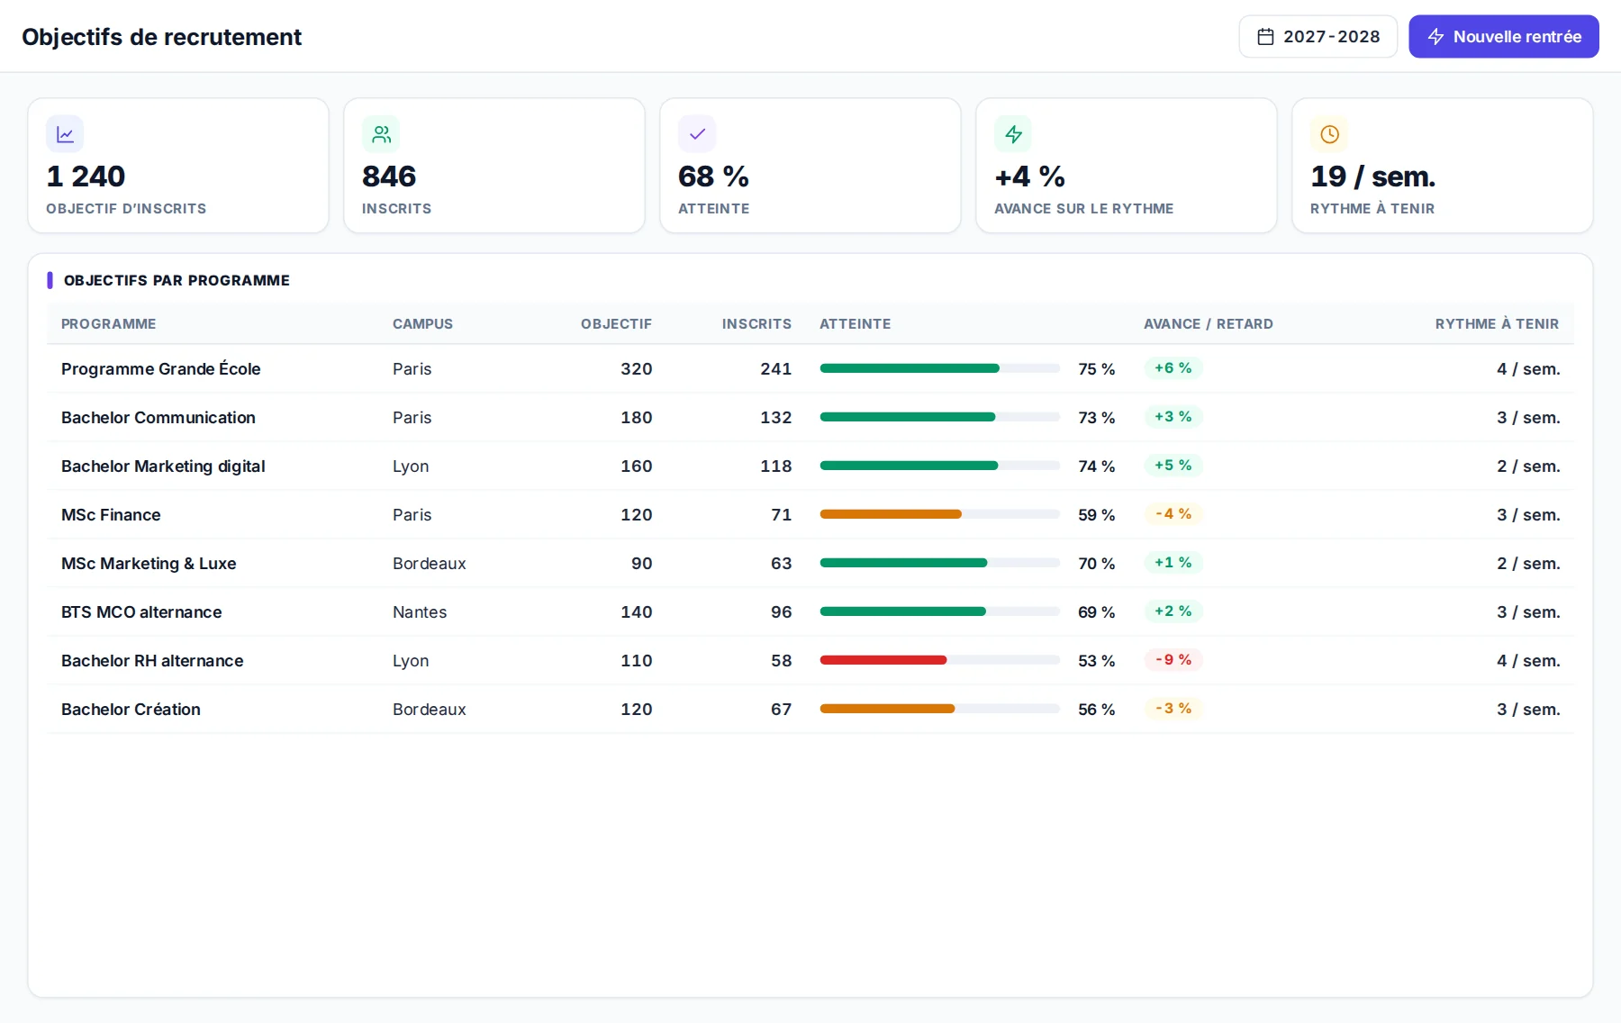Click the Nouvelle rentrée button
This screenshot has height=1023, width=1621.
click(1503, 37)
